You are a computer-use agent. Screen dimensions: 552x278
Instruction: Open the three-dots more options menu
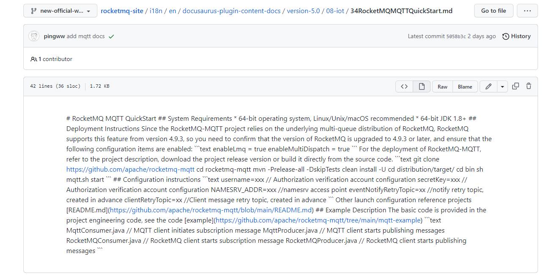[x=527, y=11]
